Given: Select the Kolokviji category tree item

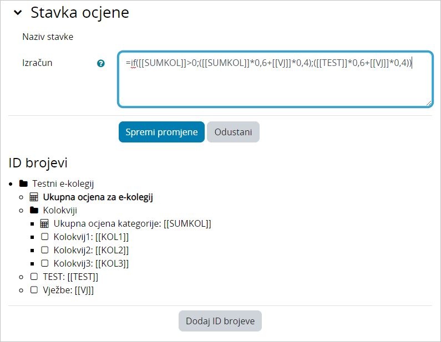Looking at the screenshot, I should point(60,210).
